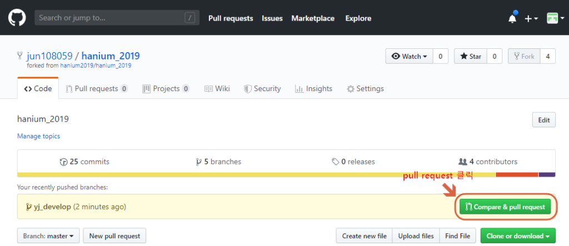This screenshot has height=246, width=569.
Task: View the 4 contributors
Action: 488,162
